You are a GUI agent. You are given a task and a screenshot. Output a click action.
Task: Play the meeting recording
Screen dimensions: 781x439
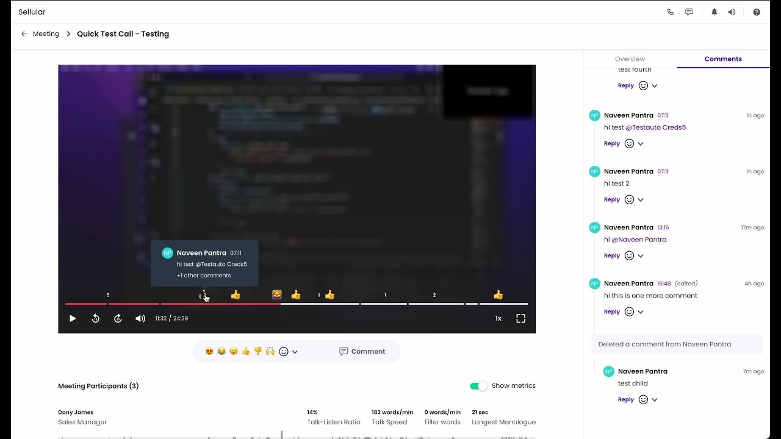(x=73, y=318)
